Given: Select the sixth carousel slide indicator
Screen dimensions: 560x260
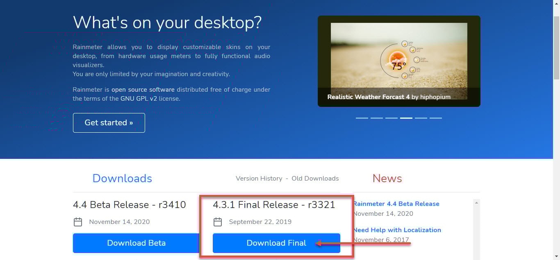Looking at the screenshot, I should pos(436,118).
